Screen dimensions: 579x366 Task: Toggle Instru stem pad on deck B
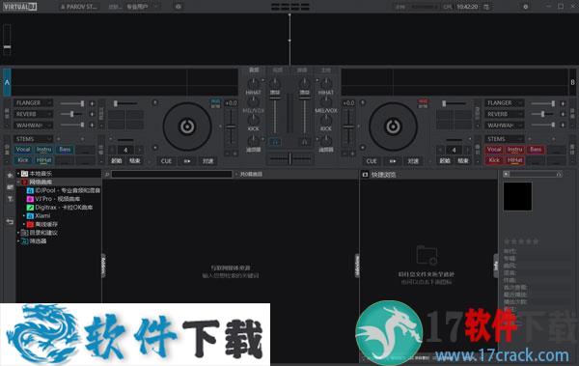(x=514, y=150)
